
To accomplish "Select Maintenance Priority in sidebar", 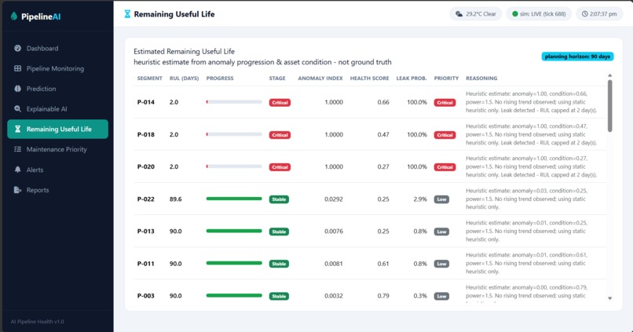I will [58, 149].
